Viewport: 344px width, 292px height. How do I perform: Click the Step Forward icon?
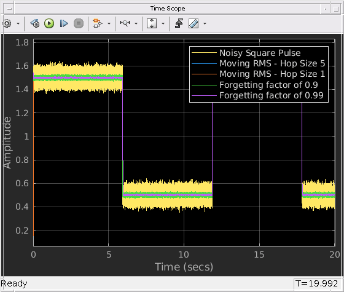coord(64,23)
